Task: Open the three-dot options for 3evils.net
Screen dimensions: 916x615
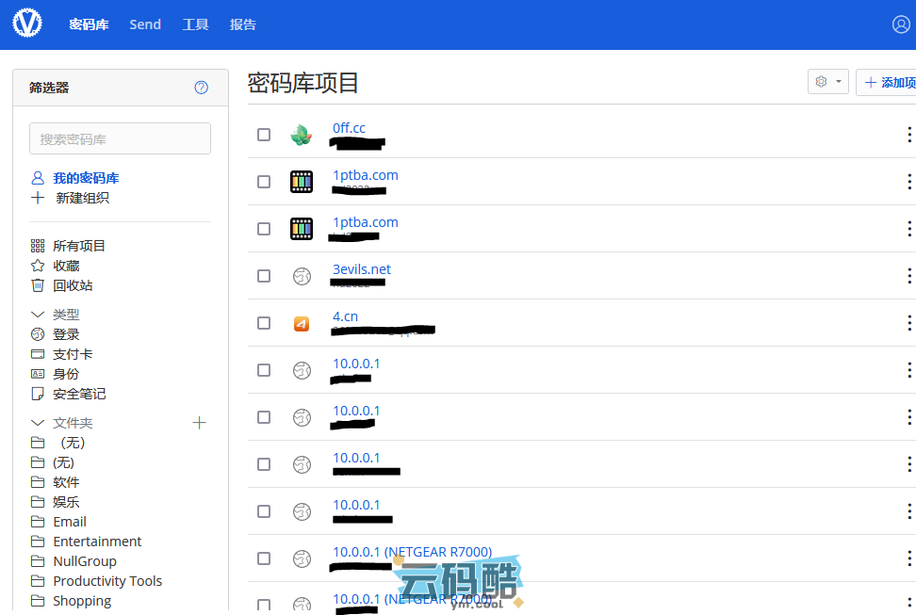Action: (908, 276)
